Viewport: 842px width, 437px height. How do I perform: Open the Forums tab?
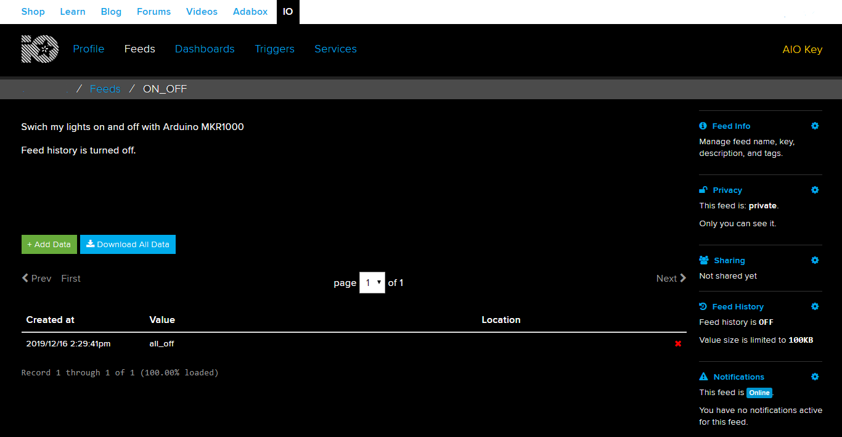[x=153, y=12]
